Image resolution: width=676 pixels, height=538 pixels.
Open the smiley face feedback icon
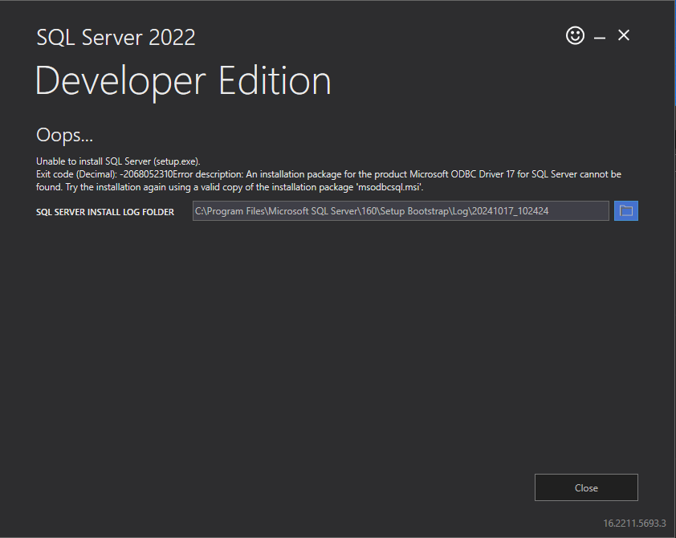pos(575,35)
